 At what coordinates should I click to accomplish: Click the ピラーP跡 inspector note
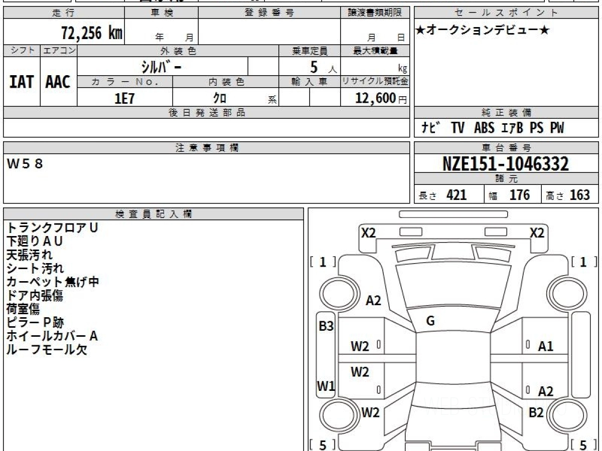coord(35,323)
